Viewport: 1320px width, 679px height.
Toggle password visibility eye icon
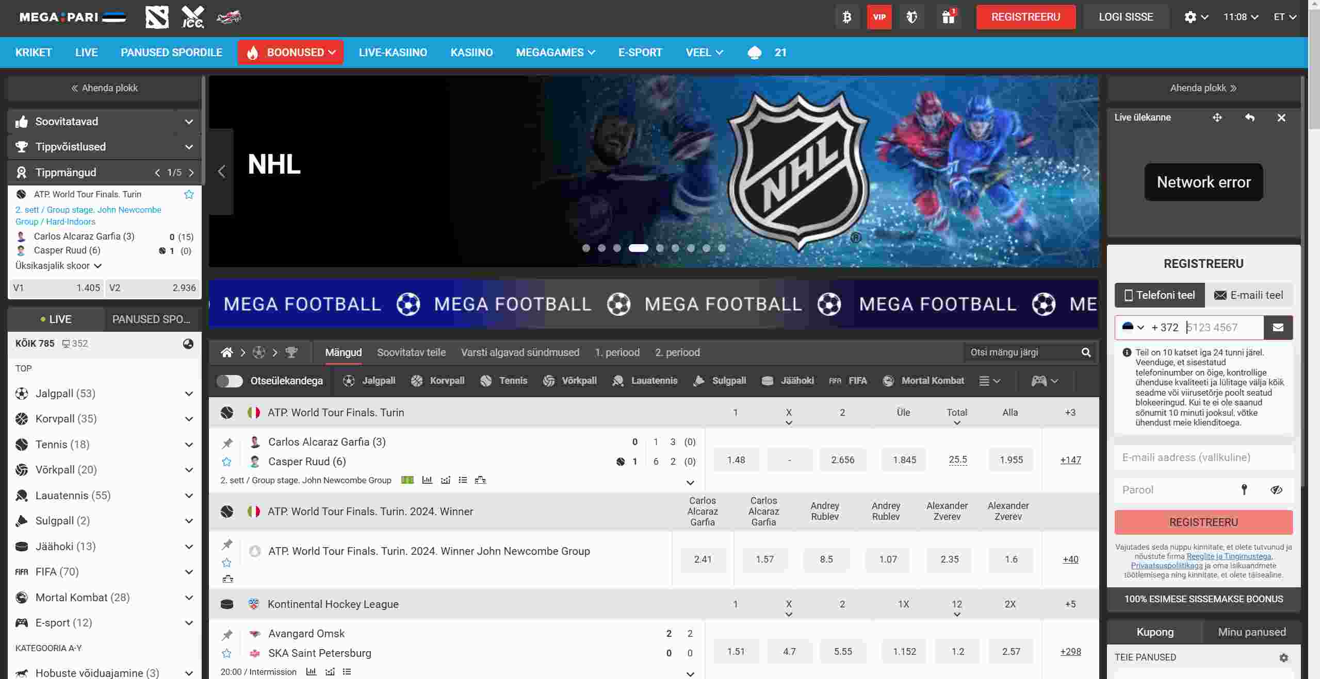coord(1276,489)
